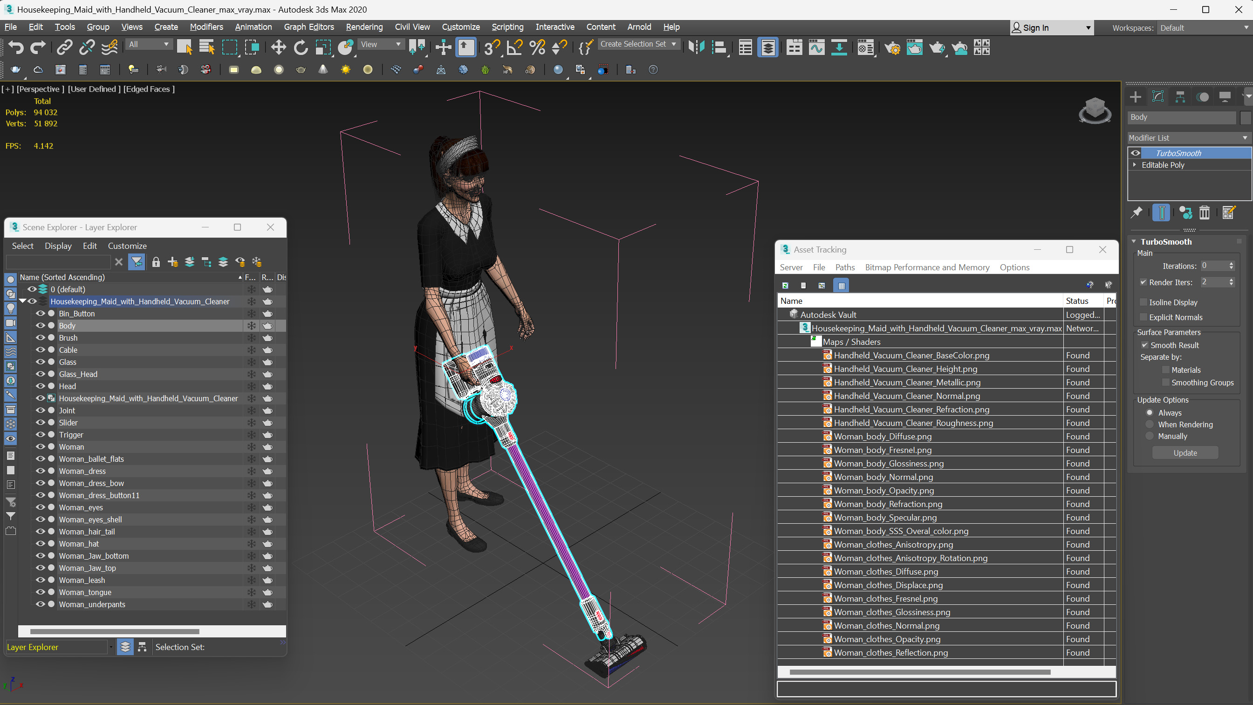Open the Modifiers menu in menu bar
The image size is (1253, 705).
(205, 27)
